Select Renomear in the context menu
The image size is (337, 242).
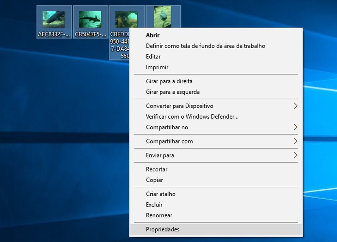click(x=216, y=215)
